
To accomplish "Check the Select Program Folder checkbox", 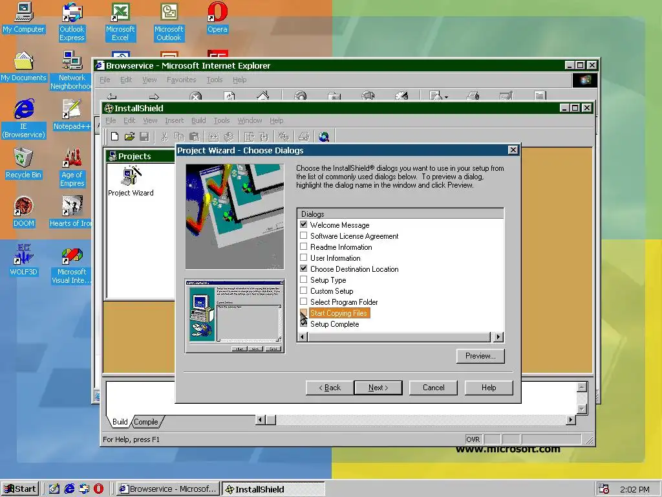I will click(304, 302).
